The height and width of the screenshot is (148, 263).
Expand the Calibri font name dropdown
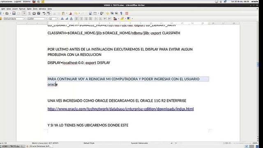[46, 19]
